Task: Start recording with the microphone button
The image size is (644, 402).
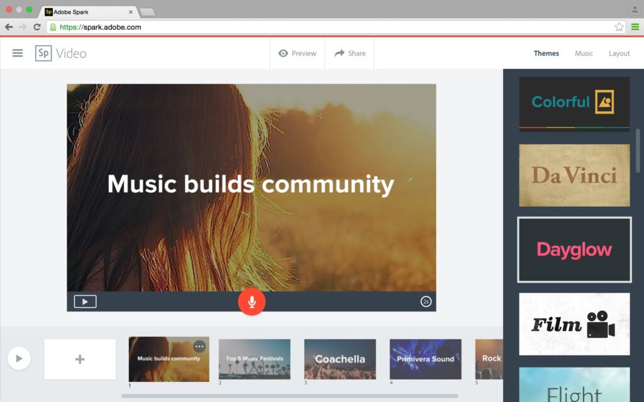Action: 252,301
